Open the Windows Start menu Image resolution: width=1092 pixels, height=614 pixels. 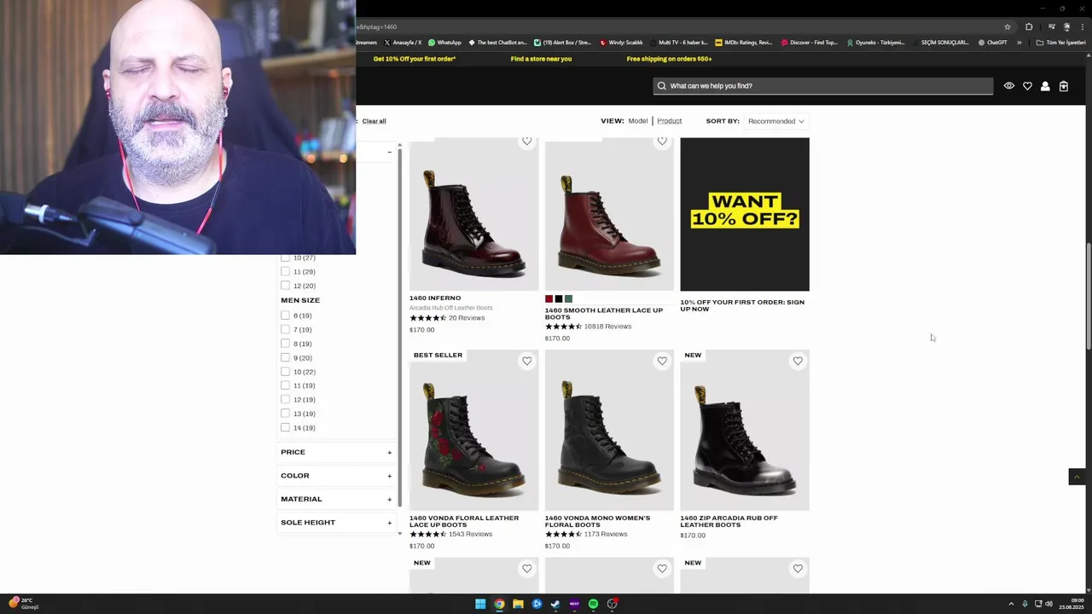point(480,604)
